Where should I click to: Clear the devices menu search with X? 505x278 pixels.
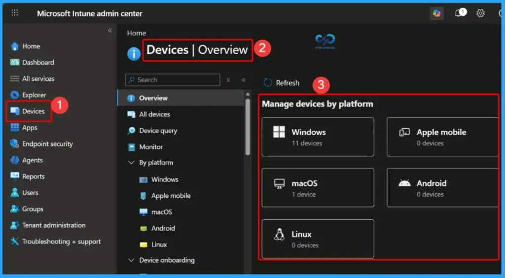pos(228,80)
